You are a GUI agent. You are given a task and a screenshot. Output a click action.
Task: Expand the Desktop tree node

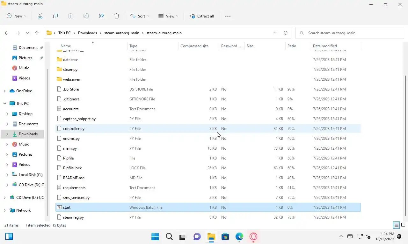(x=7, y=114)
